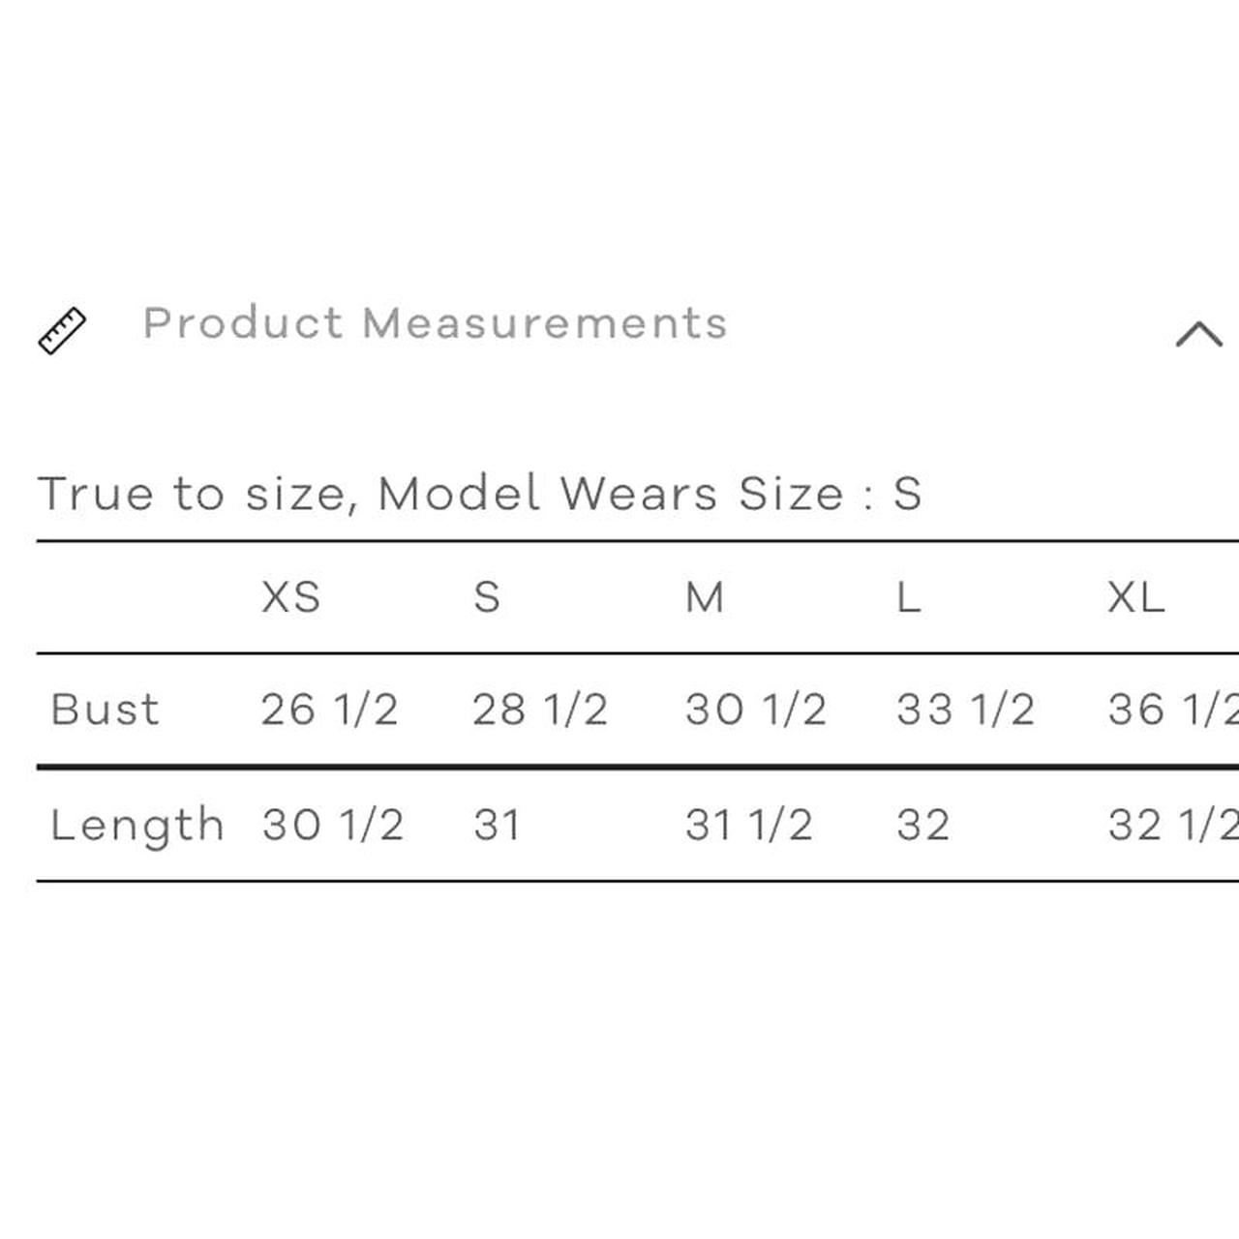Select the XL column header
The height and width of the screenshot is (1239, 1239).
coord(1135,597)
